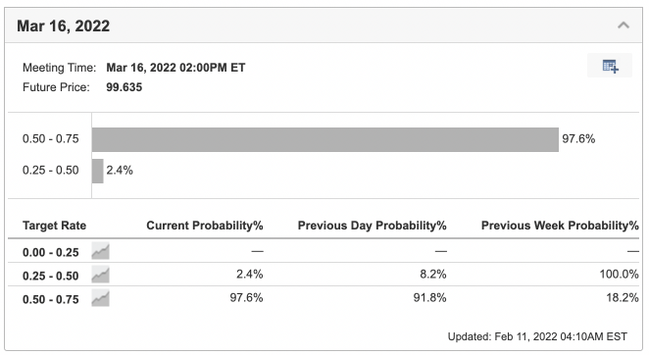Viewport: 649px width, 355px height.
Task: Click the Target Rate column header
Action: 54,226
